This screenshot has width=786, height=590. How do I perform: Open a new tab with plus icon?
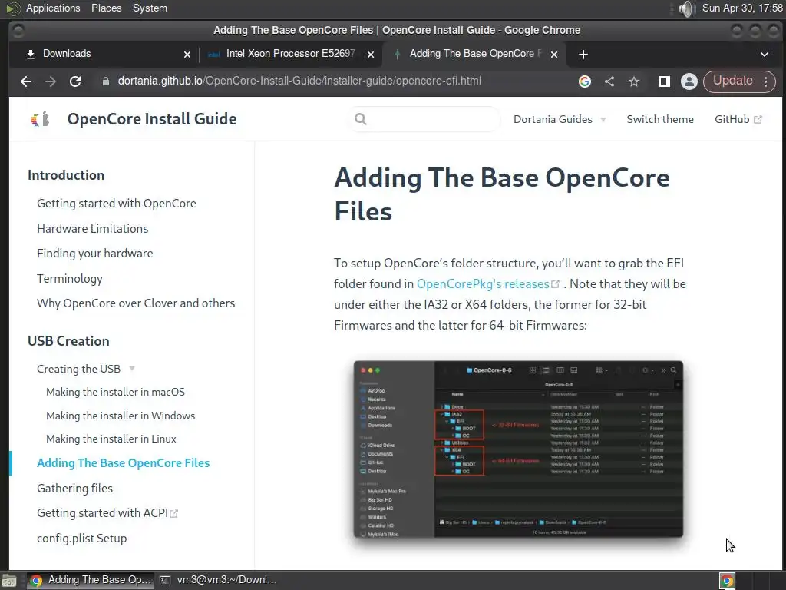[583, 55]
